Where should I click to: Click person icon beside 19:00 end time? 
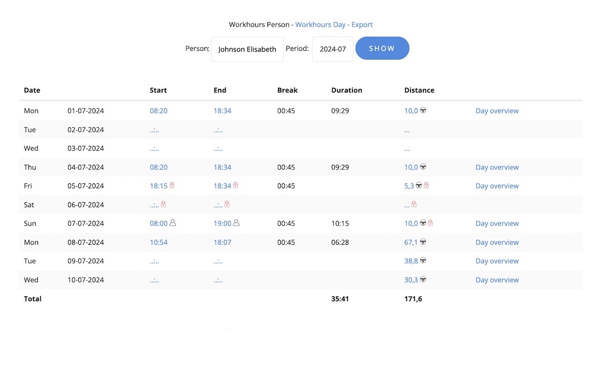pyautogui.click(x=236, y=223)
